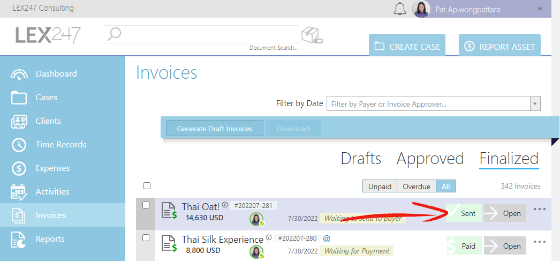Open the Thai Oat! invoice title
The height and width of the screenshot is (261, 560).
[x=200, y=207]
